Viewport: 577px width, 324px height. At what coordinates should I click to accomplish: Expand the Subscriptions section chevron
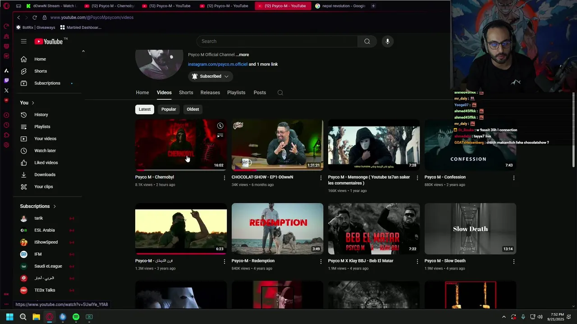click(55, 207)
